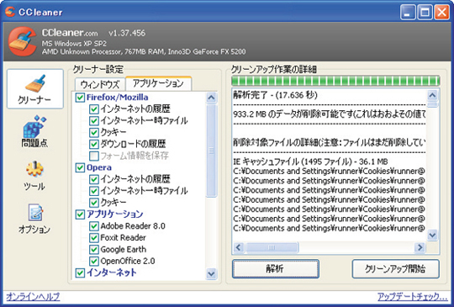
Task: Click the green cleanup progress bar
Action: pos(335,80)
